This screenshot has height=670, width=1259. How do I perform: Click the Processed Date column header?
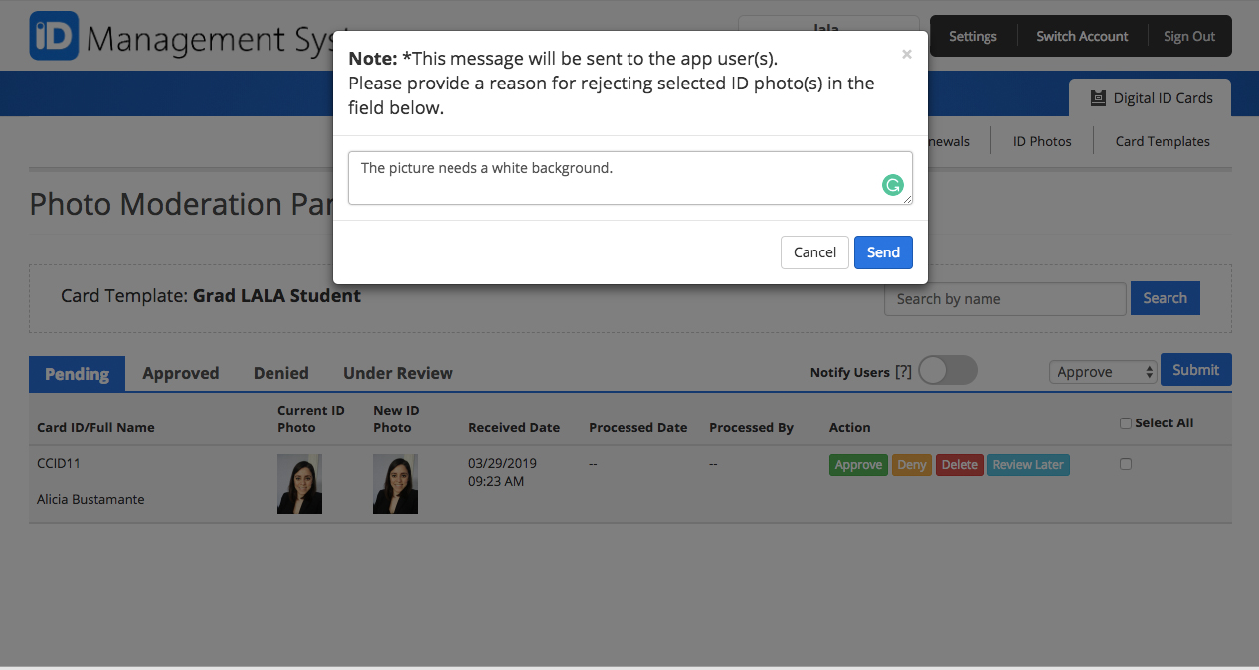[x=637, y=427]
